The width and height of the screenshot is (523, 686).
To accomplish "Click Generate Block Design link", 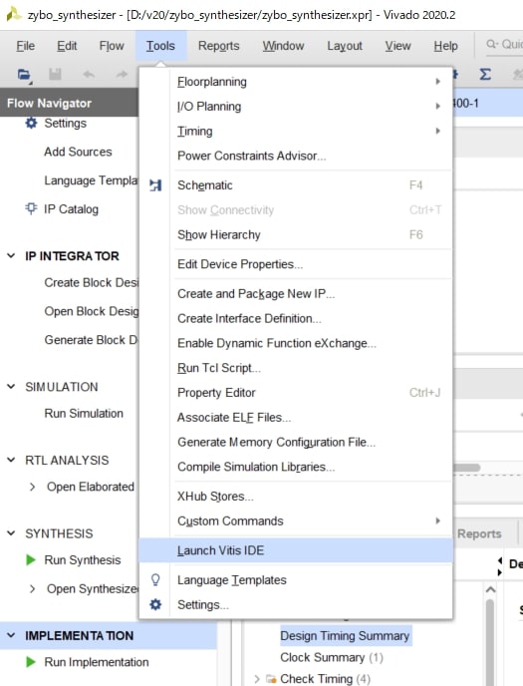I will 91,340.
